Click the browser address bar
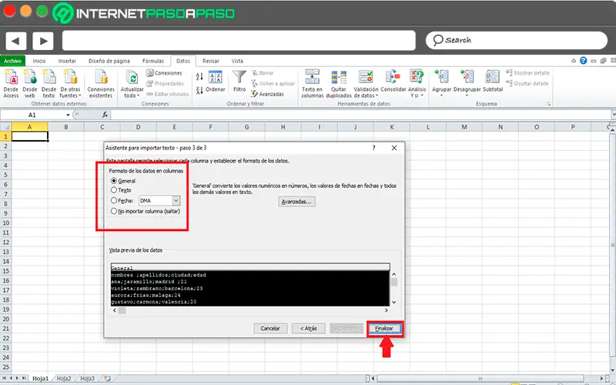The height and width of the screenshot is (385, 616). tap(239, 41)
